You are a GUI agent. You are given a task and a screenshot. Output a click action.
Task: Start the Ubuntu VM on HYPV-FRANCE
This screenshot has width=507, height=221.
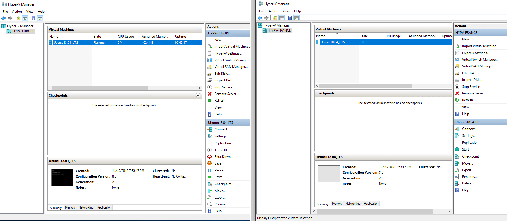[x=465, y=150]
